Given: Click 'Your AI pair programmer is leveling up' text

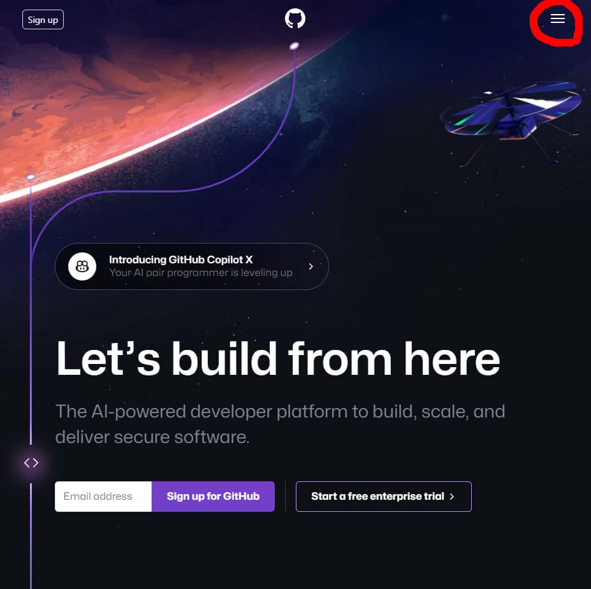Looking at the screenshot, I should pos(201,272).
